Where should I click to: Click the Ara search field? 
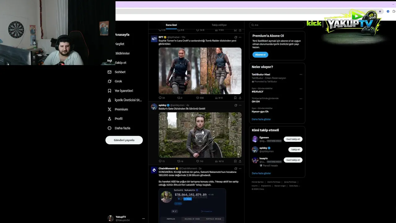(277, 25)
